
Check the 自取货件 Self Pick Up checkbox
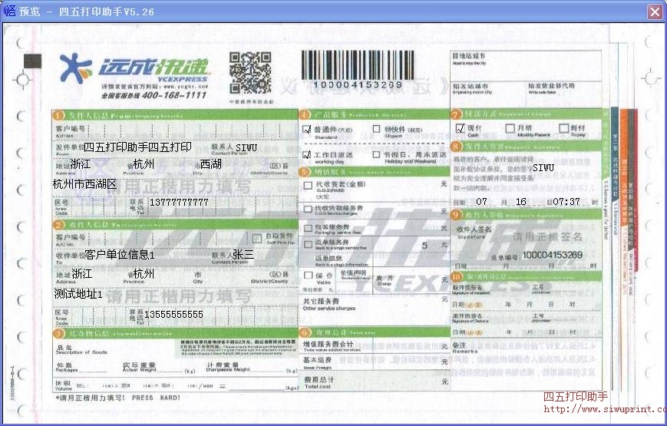click(x=258, y=238)
